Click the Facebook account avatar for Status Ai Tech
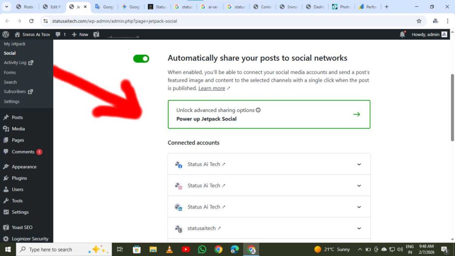 click(x=178, y=164)
